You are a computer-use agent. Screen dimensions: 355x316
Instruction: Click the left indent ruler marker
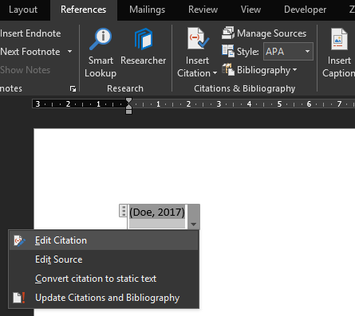pyautogui.click(x=128, y=111)
